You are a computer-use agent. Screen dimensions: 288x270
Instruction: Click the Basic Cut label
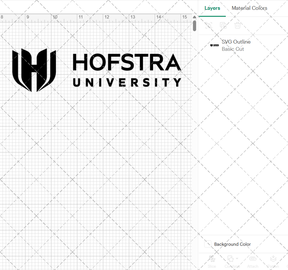coord(233,49)
